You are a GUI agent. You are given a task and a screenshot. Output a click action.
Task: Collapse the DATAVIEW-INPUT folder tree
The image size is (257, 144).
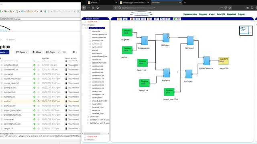(85, 28)
